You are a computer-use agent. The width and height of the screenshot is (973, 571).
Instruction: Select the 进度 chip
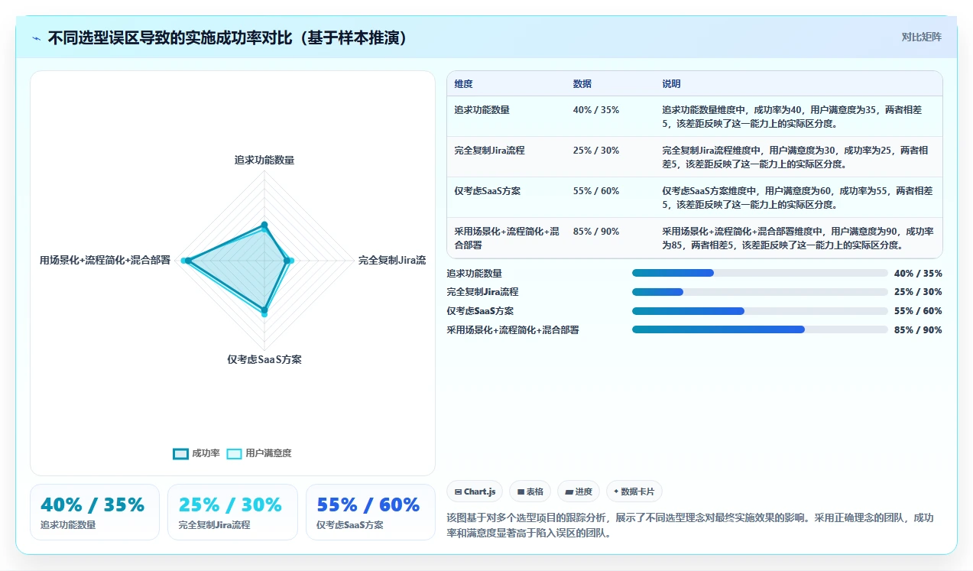tap(579, 492)
